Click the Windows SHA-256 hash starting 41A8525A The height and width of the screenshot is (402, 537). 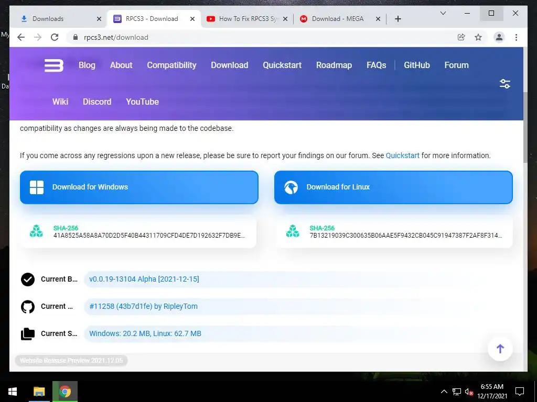tap(149, 236)
